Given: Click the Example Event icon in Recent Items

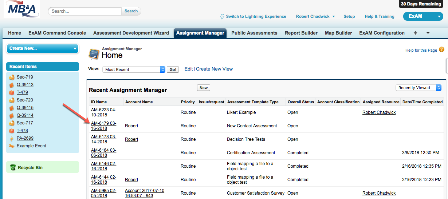Looking at the screenshot, I should 12,146.
